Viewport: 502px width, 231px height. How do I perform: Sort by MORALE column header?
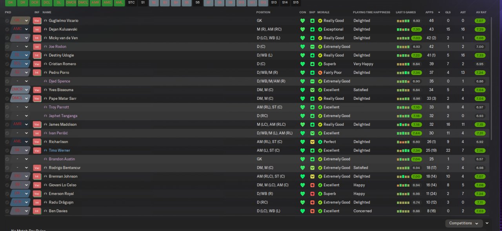[323, 12]
